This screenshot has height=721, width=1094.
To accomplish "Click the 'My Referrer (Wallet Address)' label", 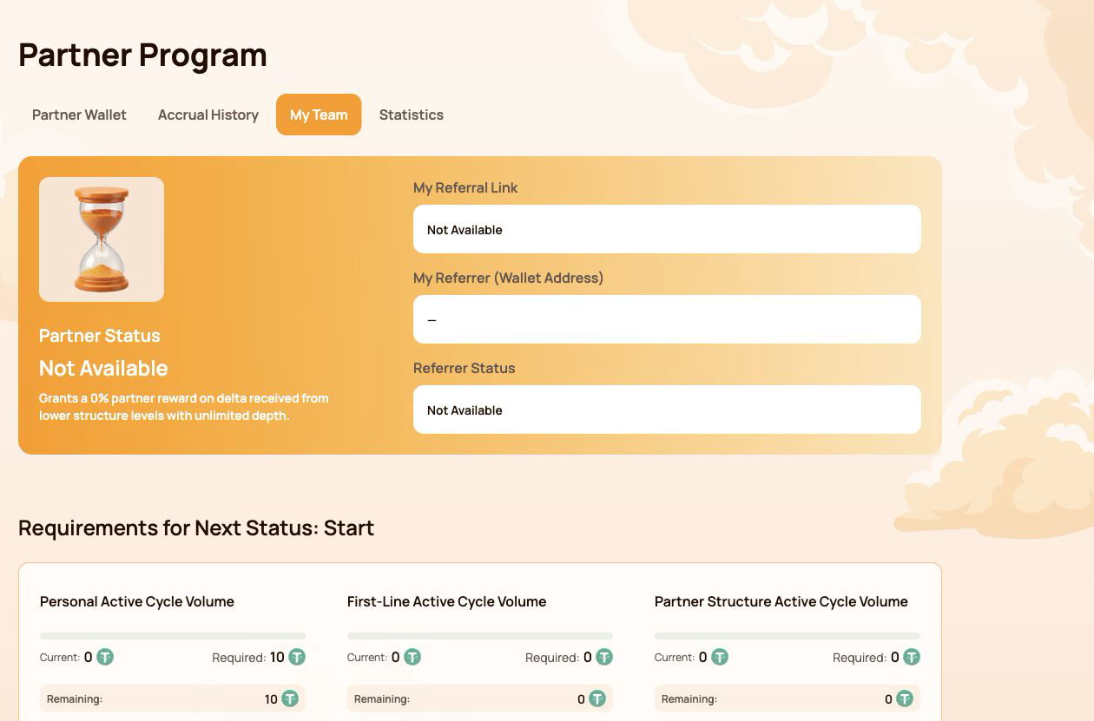I will (508, 278).
